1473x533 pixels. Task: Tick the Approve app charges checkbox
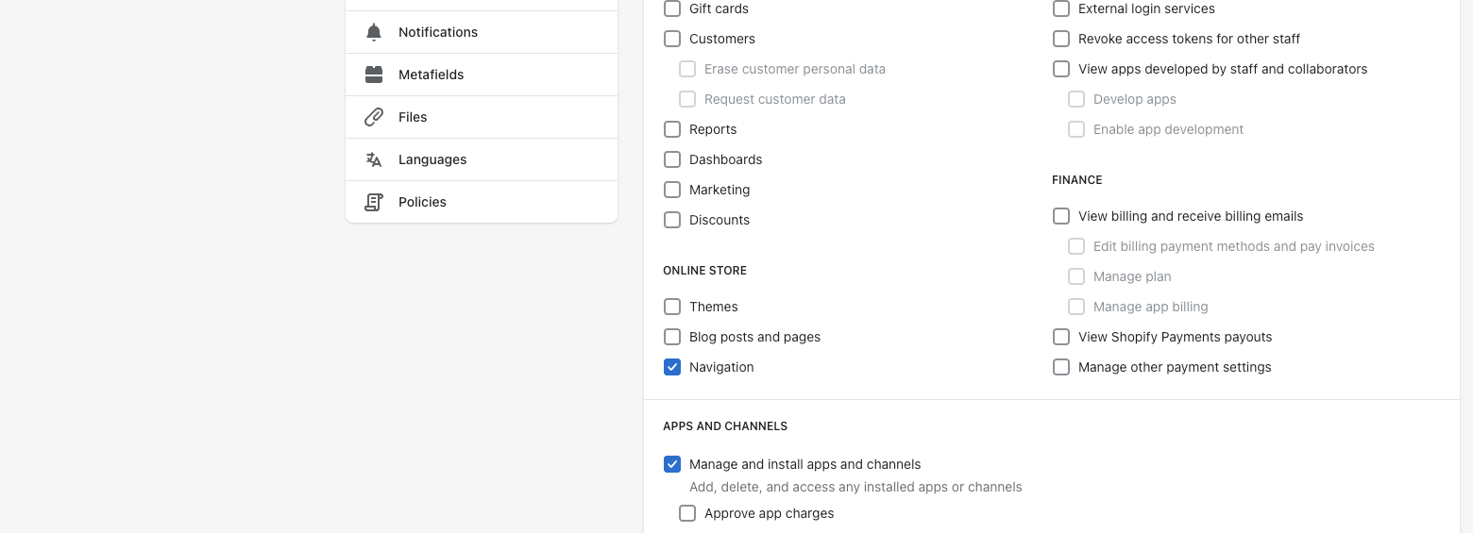(x=687, y=513)
